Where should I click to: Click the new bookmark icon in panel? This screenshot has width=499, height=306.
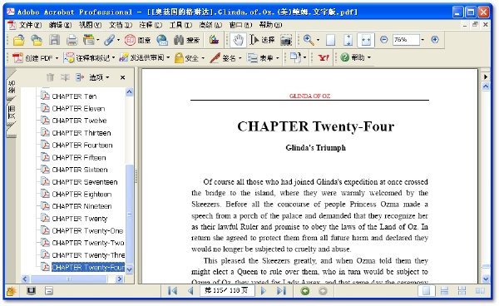(x=65, y=77)
